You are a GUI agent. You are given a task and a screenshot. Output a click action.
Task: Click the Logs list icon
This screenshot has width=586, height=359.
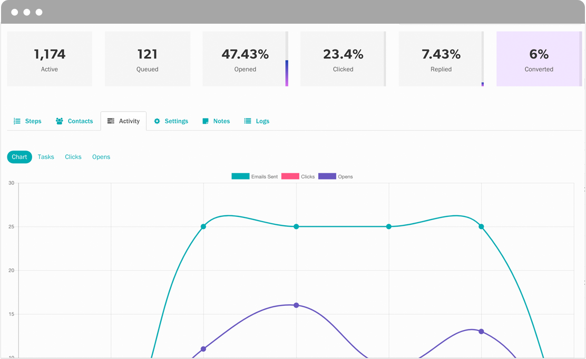pyautogui.click(x=247, y=121)
